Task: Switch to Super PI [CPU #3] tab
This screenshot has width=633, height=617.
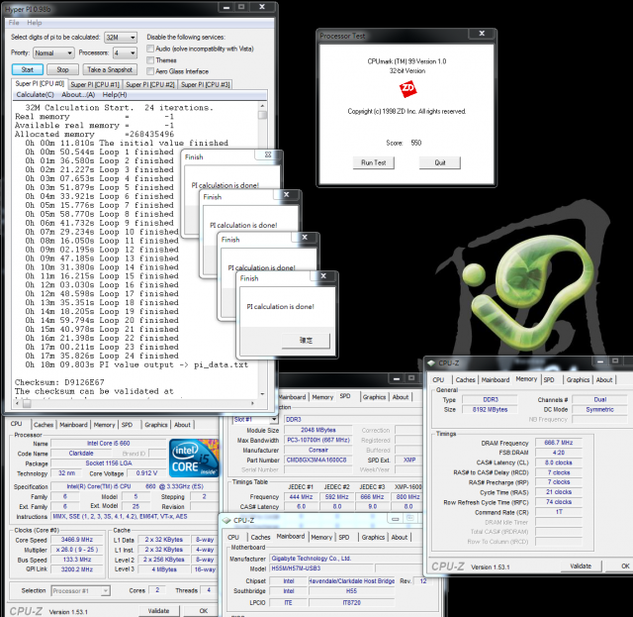Action: coord(205,84)
